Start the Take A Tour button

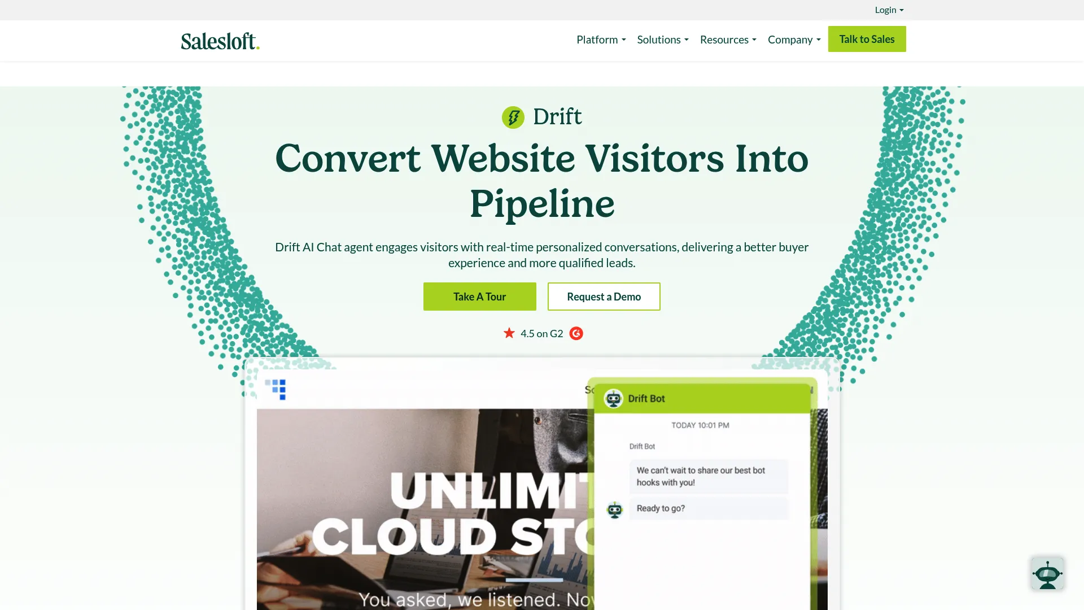click(x=479, y=297)
